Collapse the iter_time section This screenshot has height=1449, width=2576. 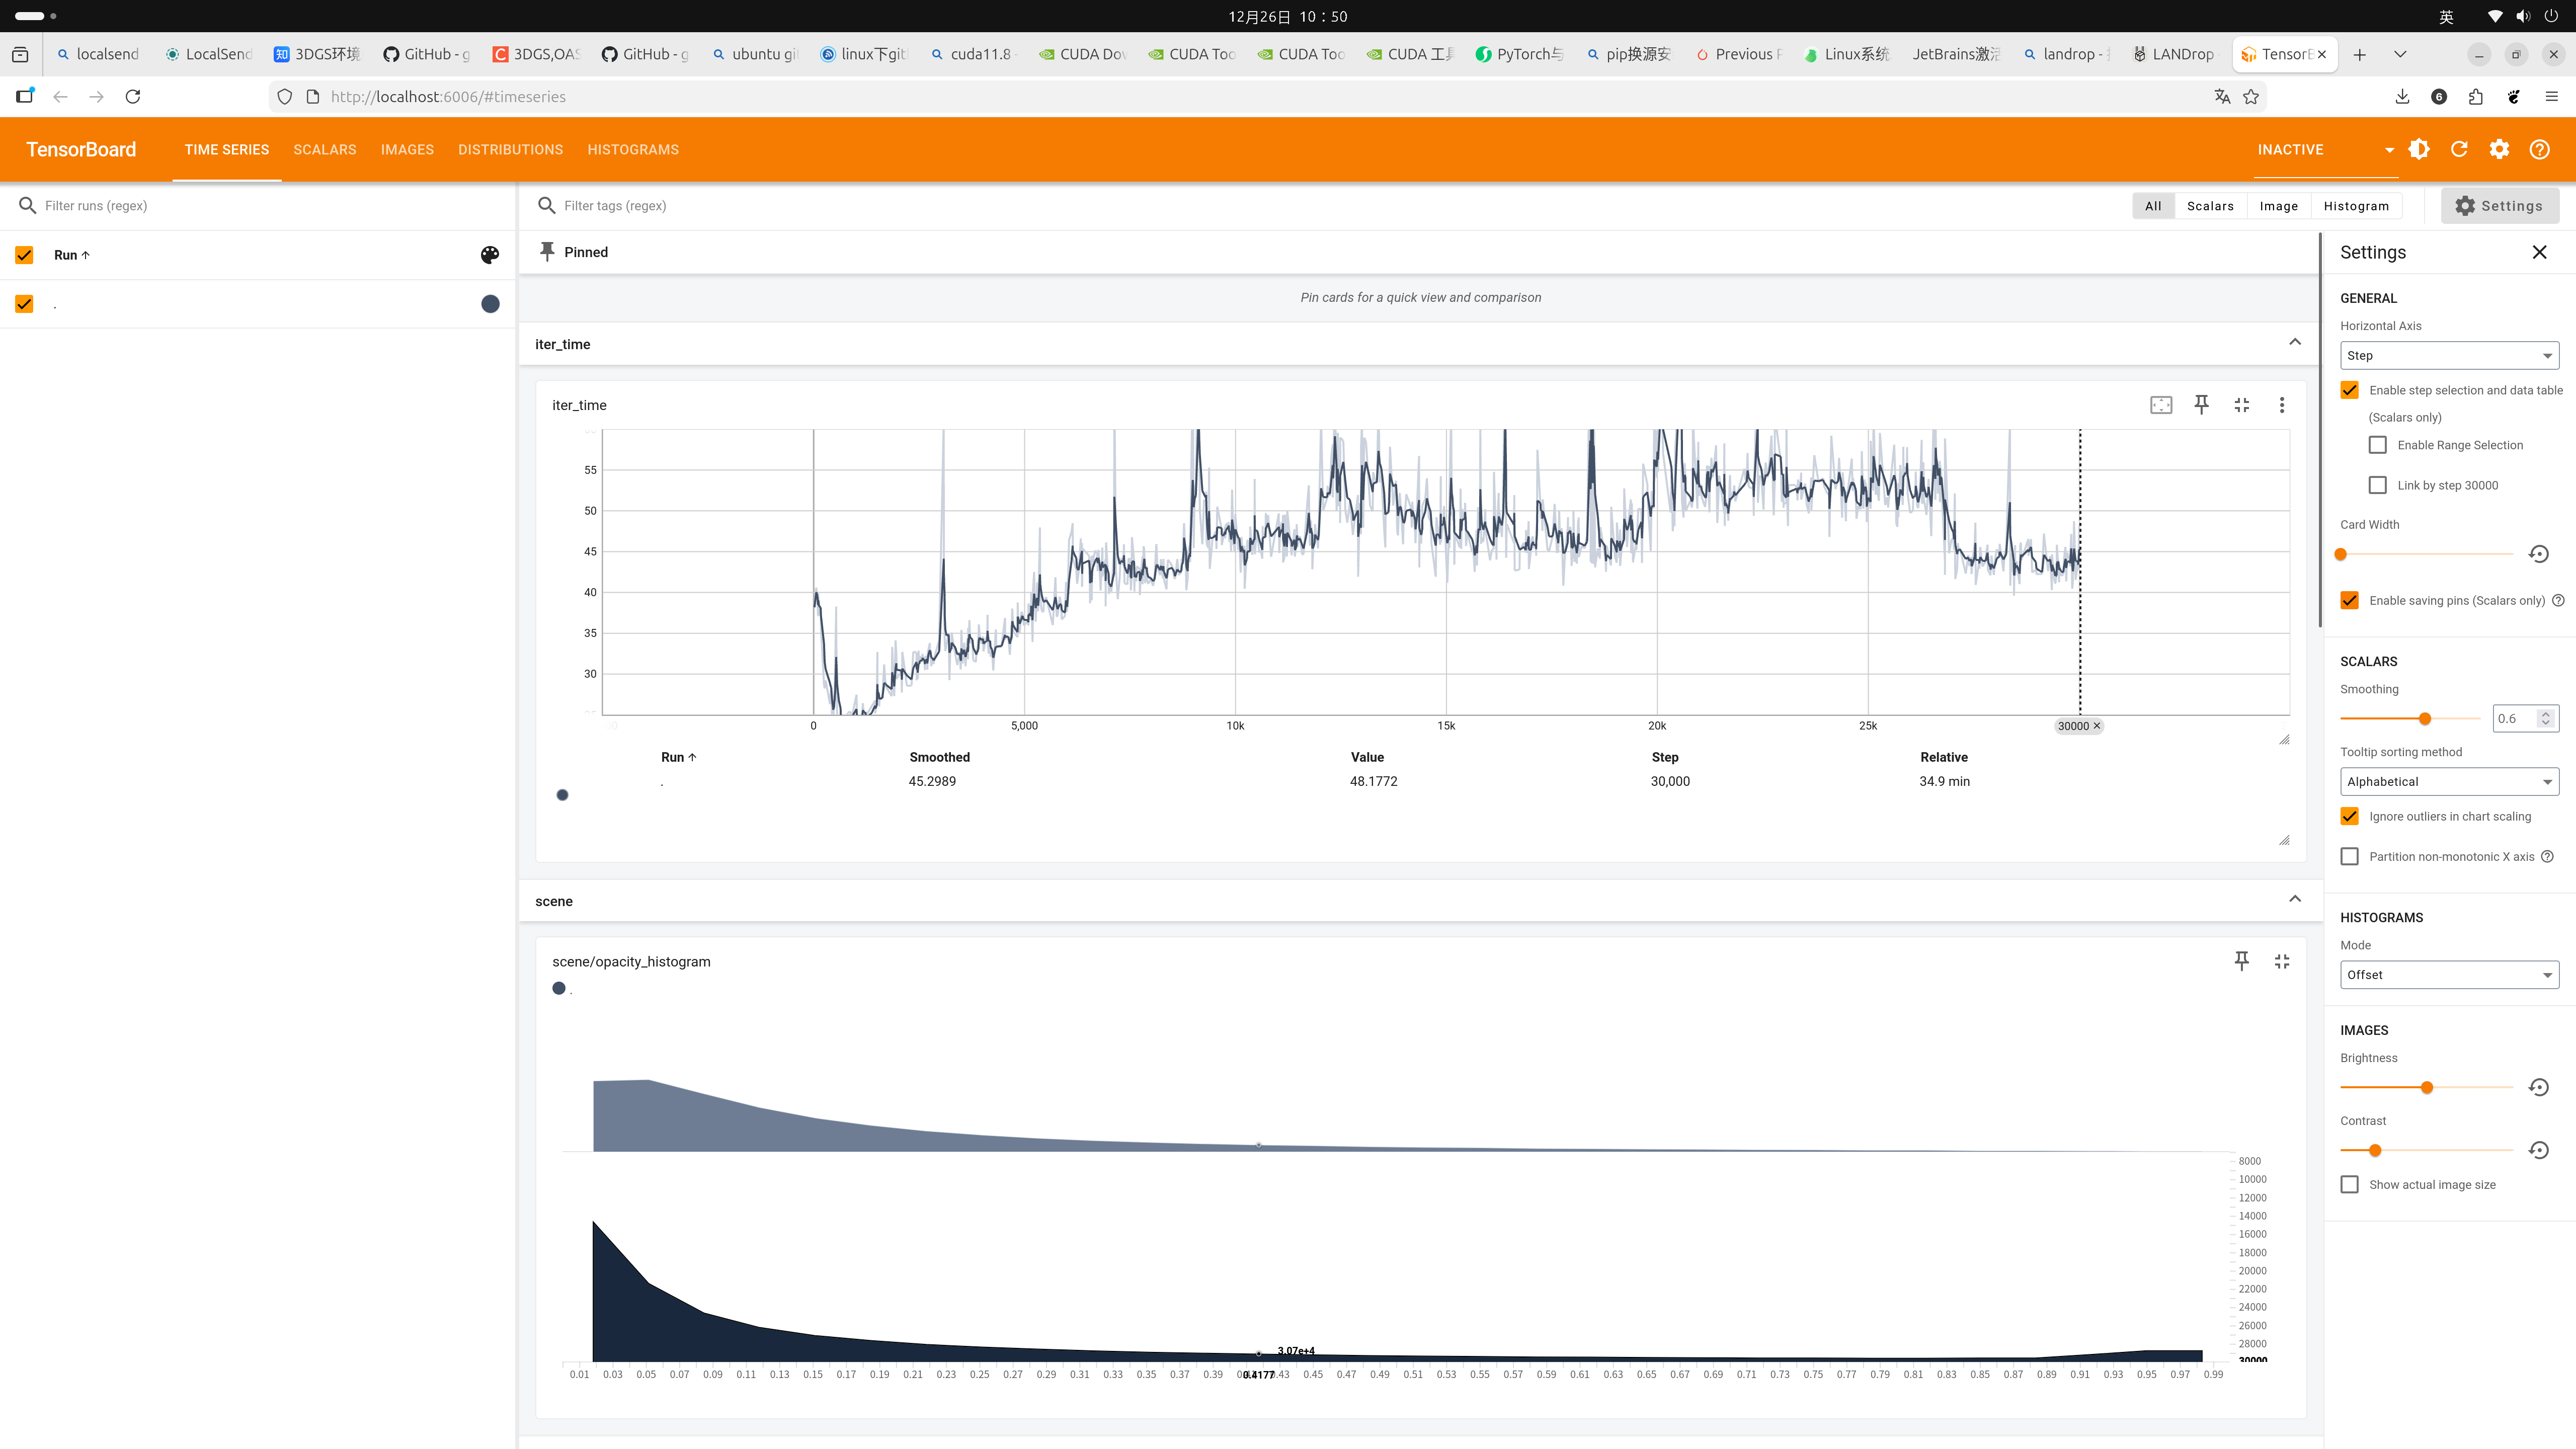2294,343
